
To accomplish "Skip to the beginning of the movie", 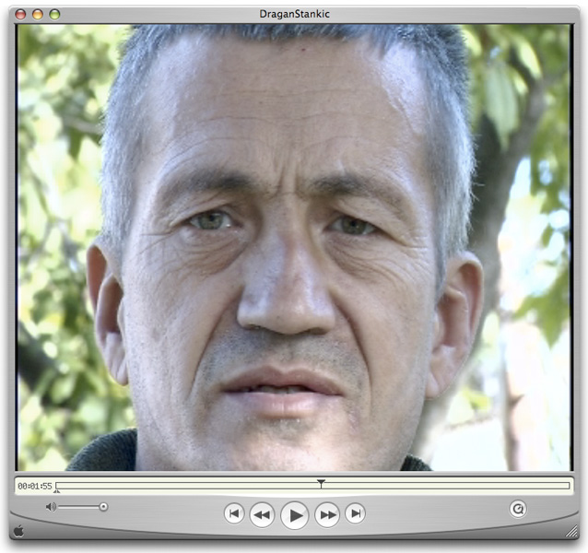I will 234,513.
